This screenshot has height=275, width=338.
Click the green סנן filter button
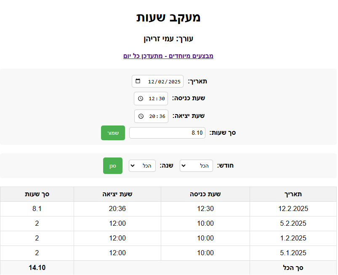(x=113, y=166)
